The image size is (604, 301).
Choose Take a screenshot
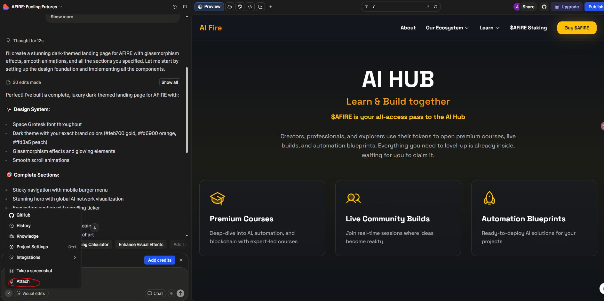pos(43,271)
